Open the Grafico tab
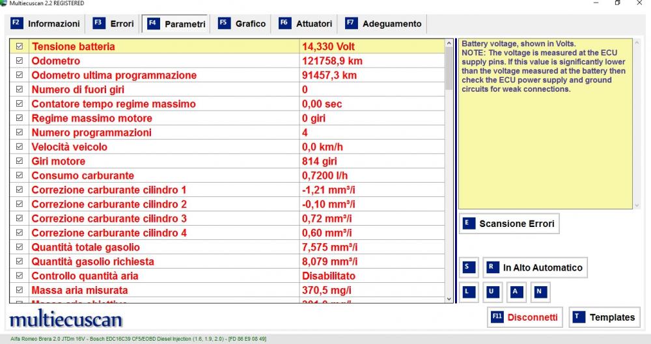 coord(242,23)
